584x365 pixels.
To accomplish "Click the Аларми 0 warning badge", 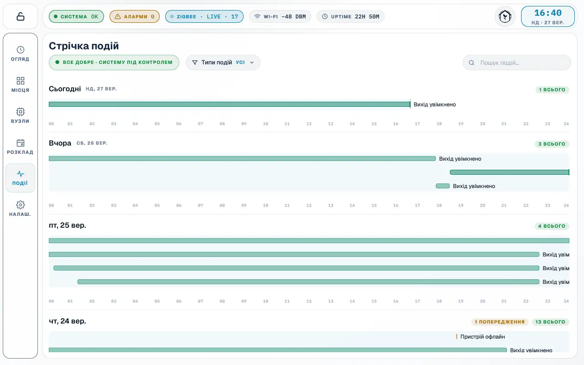I will pos(135,16).
